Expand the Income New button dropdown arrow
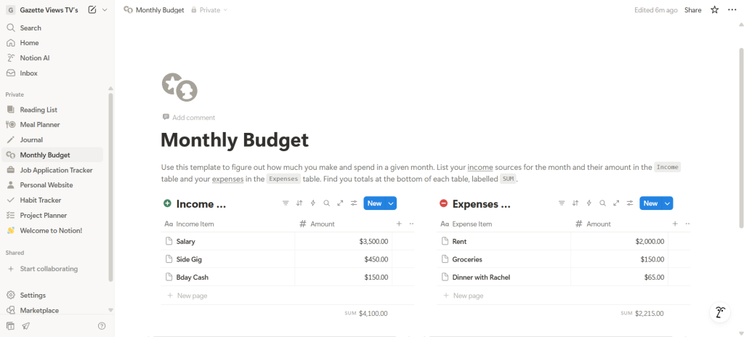This screenshot has height=337, width=744. coord(391,203)
